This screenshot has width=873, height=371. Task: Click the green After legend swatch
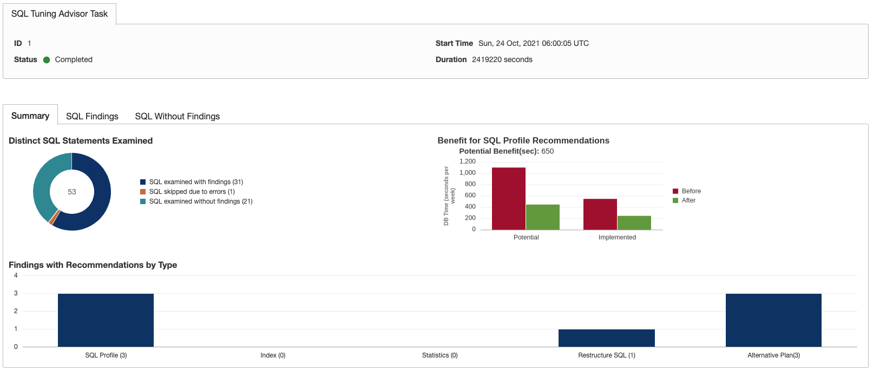coord(675,200)
